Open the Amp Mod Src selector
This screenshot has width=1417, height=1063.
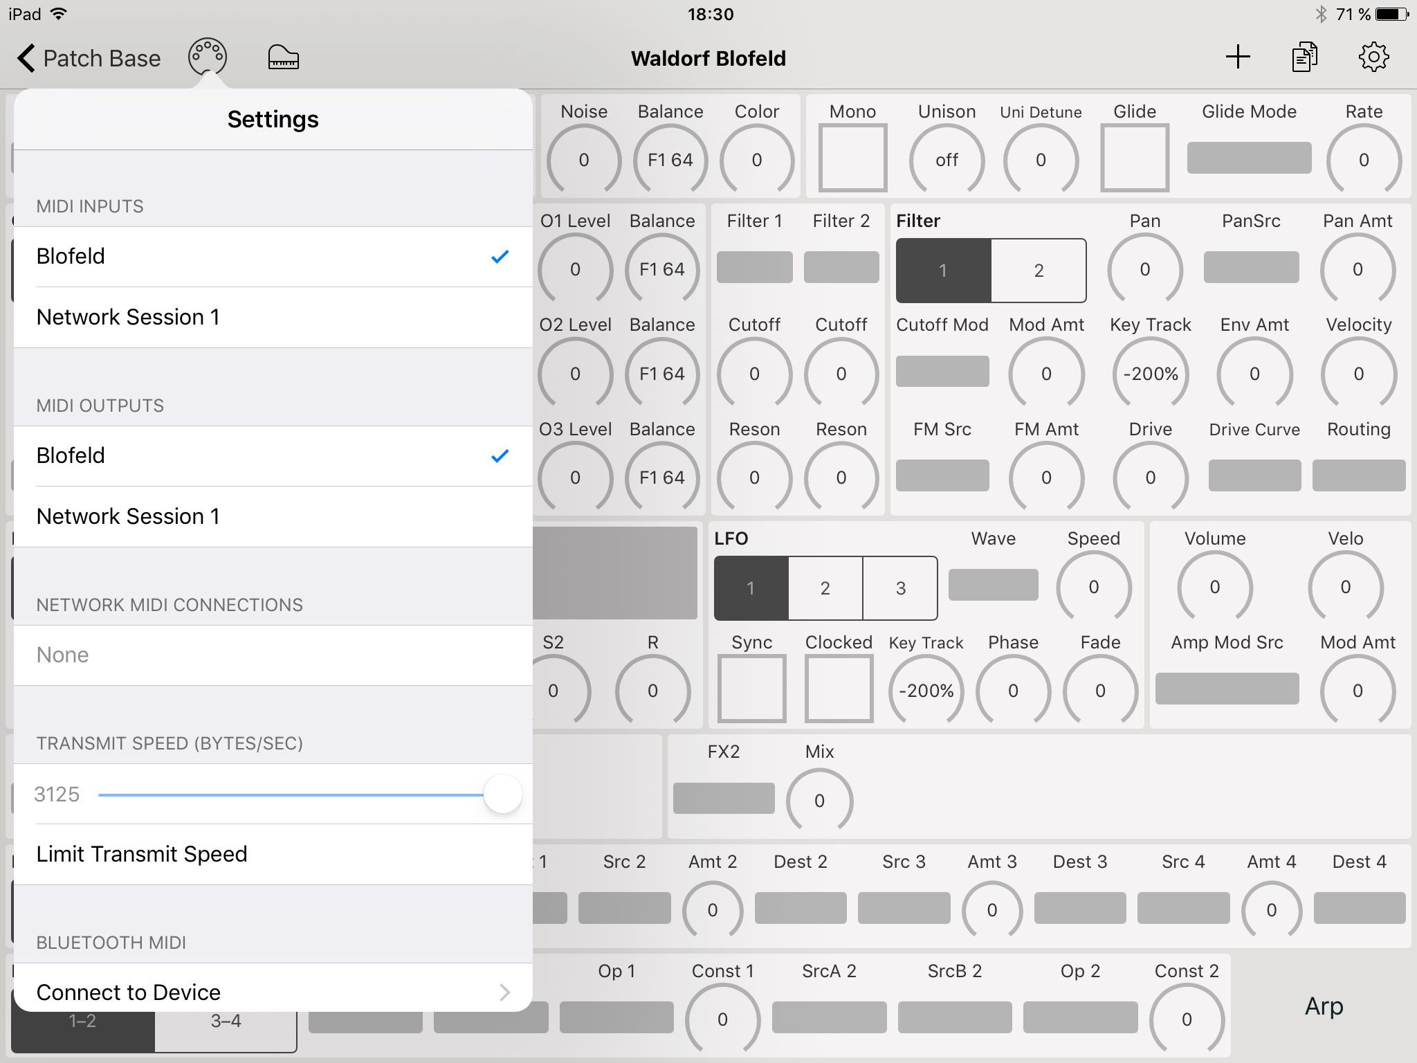pyautogui.click(x=1227, y=688)
